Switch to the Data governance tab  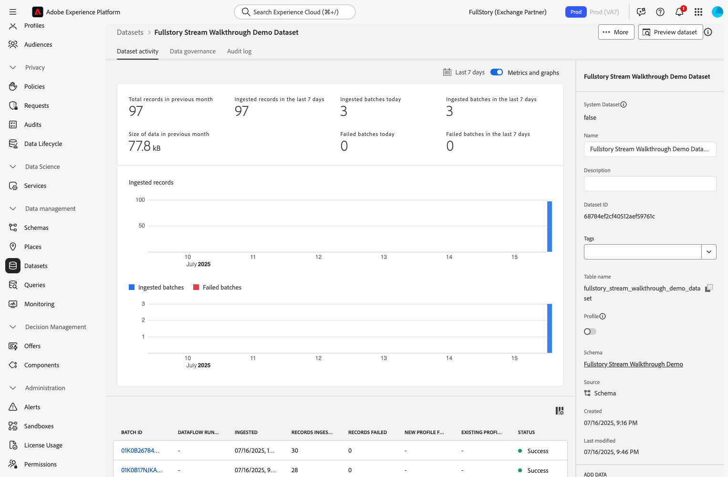pos(193,52)
